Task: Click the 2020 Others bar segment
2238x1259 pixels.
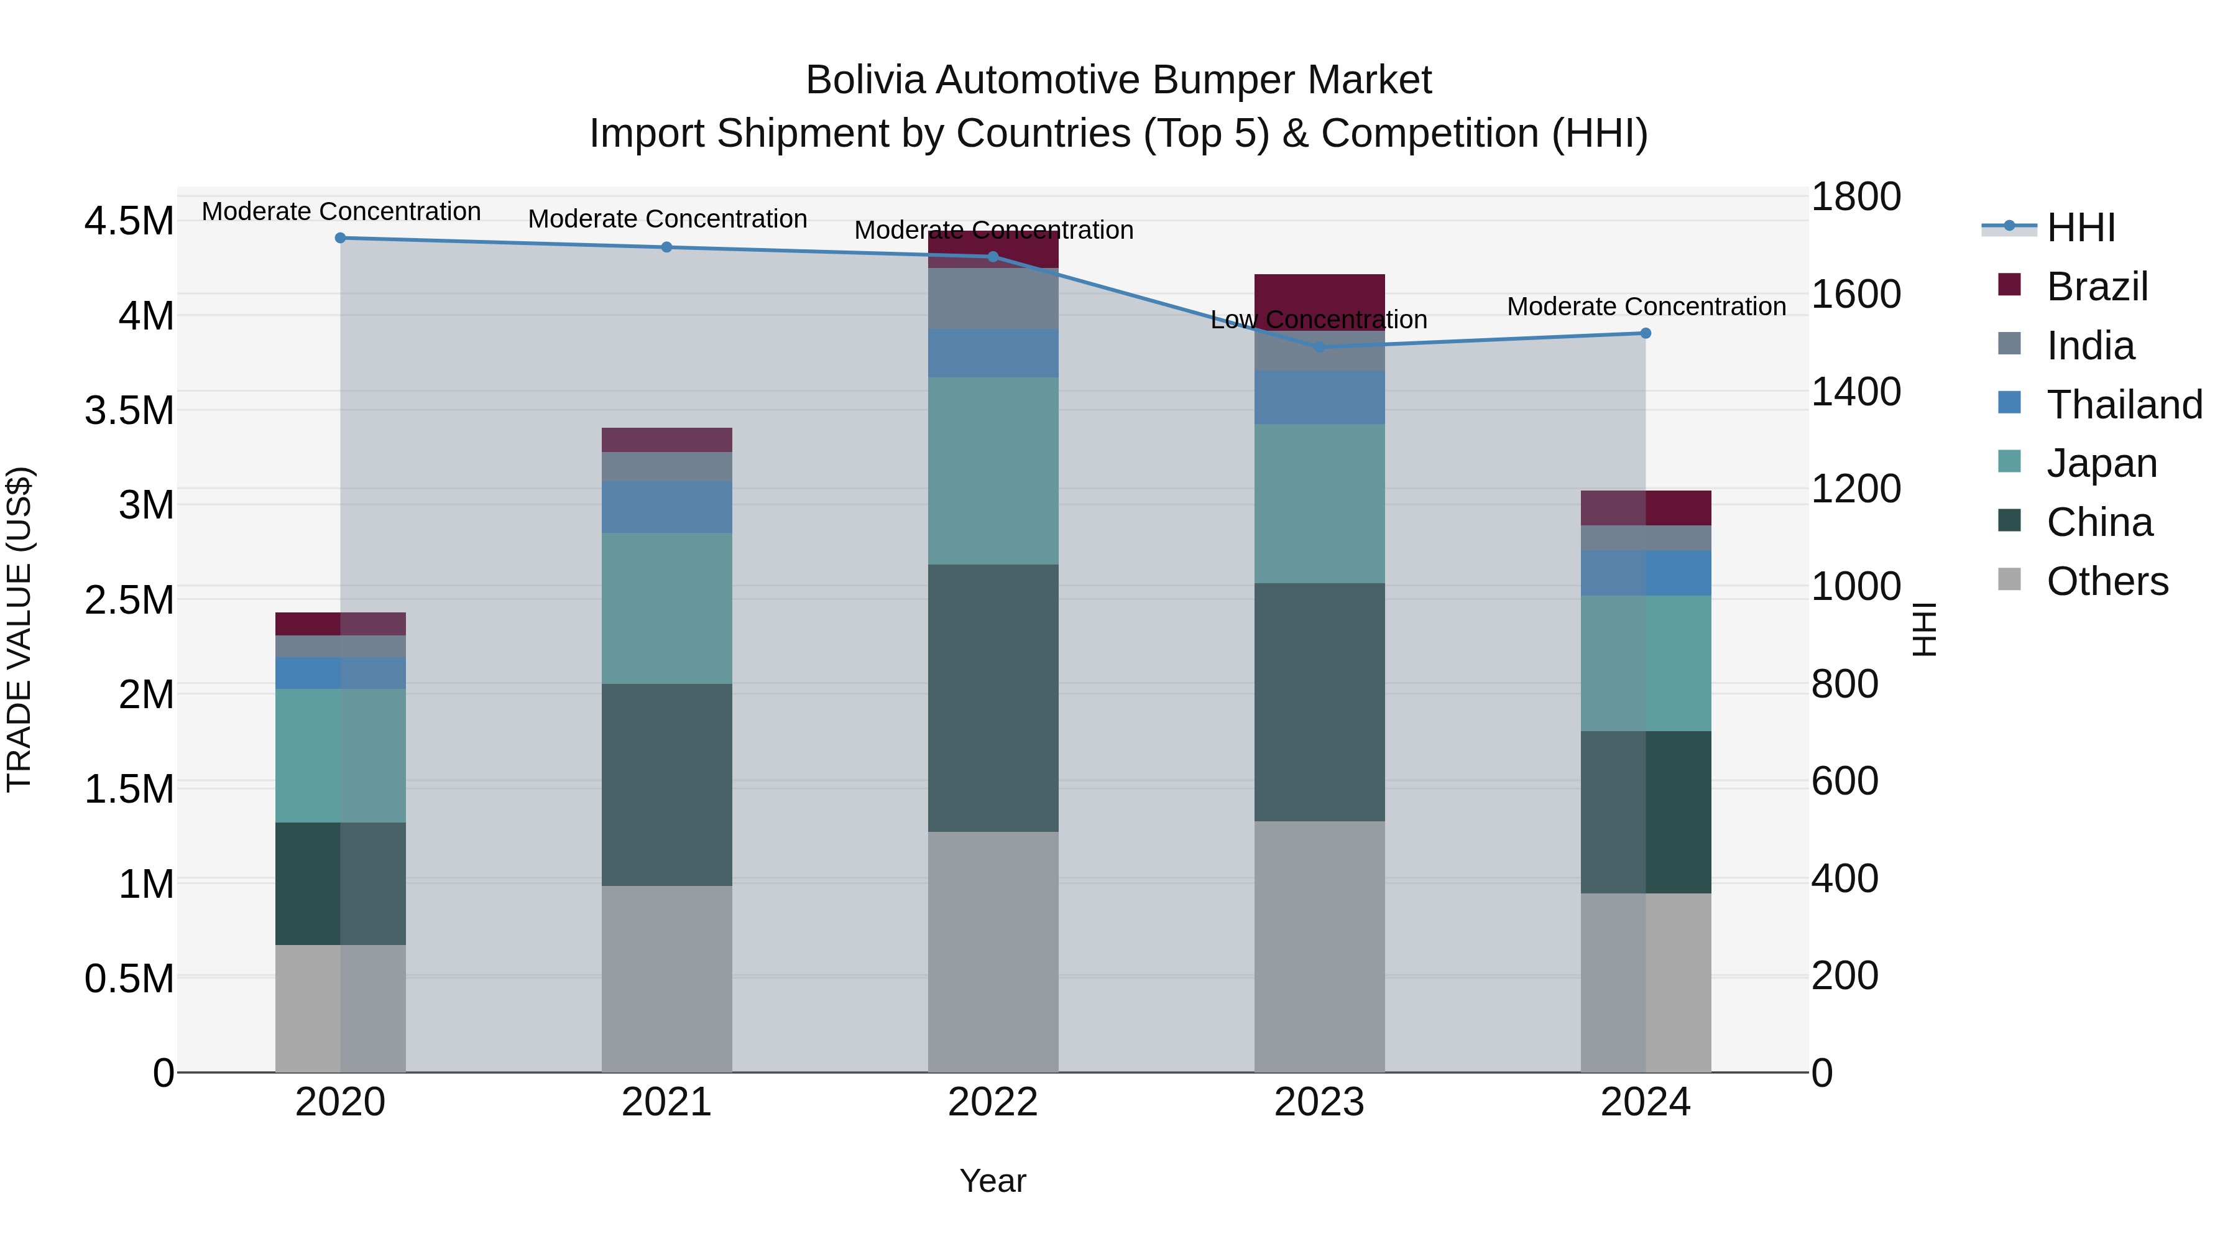Action: point(341,1009)
